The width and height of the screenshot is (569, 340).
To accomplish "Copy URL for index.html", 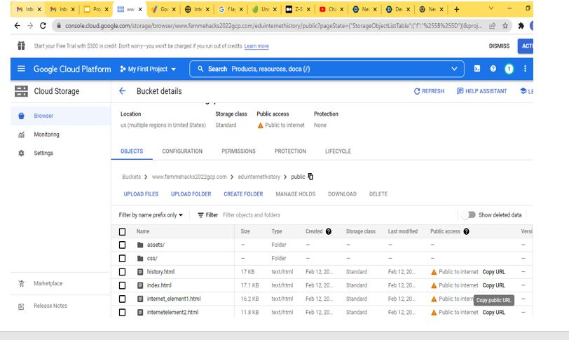I will pos(493,285).
